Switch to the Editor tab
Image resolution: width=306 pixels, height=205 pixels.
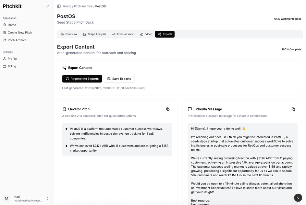click(x=145, y=34)
